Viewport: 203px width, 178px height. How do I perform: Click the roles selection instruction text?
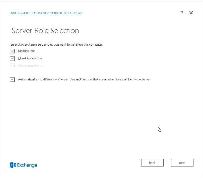pos(57,45)
